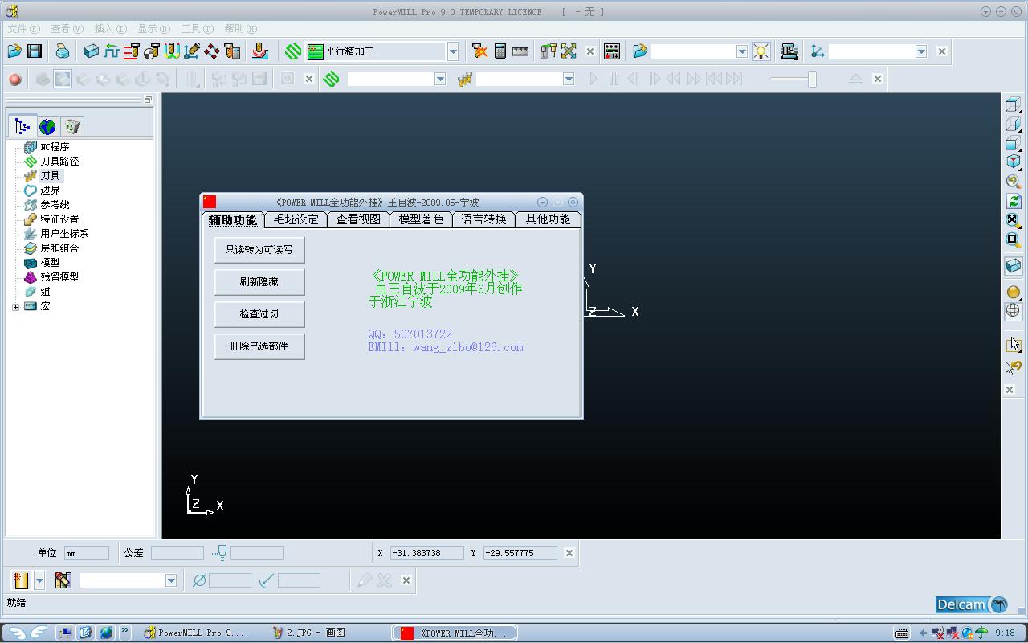Open the leads and links icon

[x=172, y=51]
